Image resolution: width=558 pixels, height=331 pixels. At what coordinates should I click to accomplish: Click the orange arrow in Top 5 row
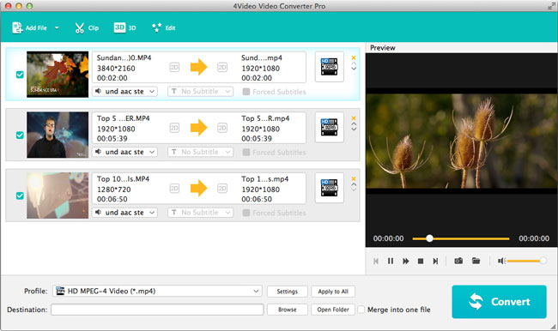pyautogui.click(x=198, y=127)
